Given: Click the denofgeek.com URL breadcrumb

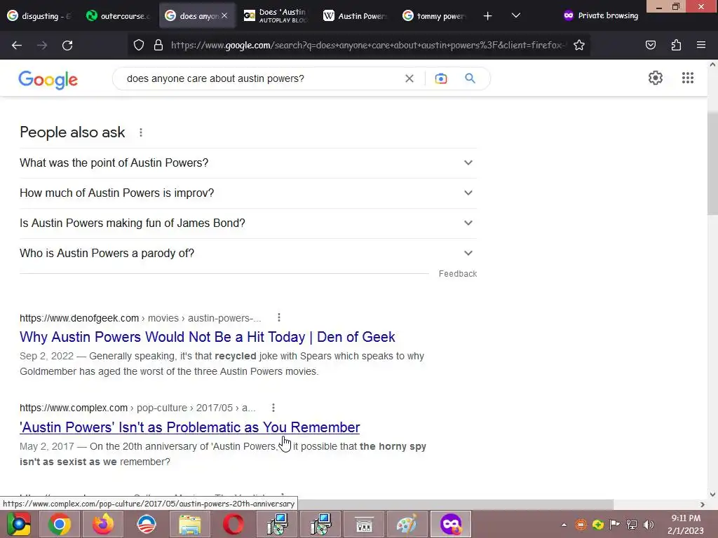Looking at the screenshot, I should (140, 318).
